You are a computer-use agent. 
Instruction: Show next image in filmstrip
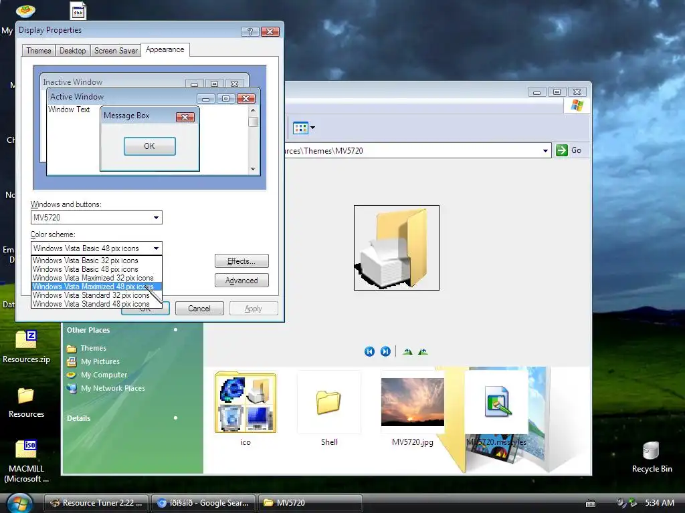coord(385,351)
